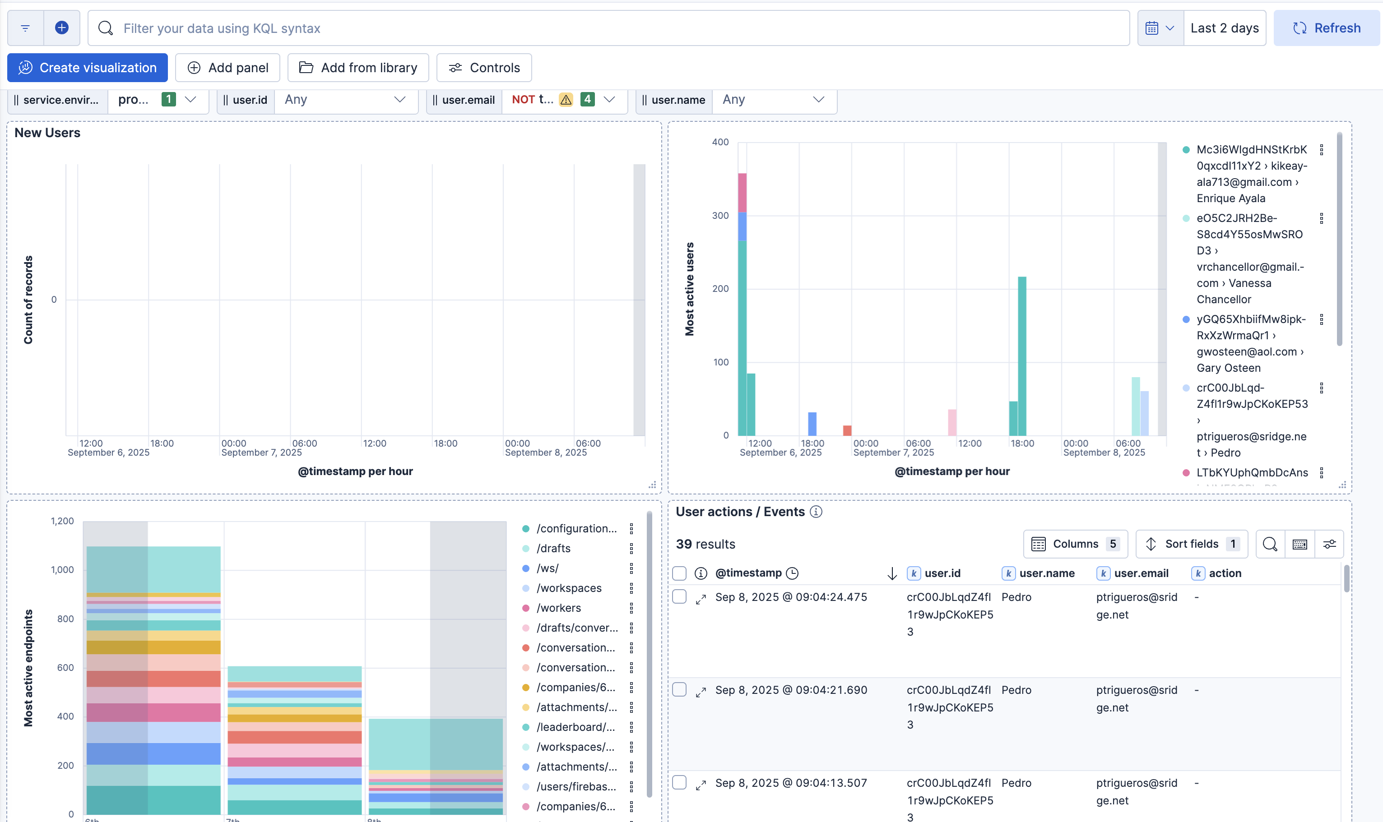
Task: Check the 09:04:24.475 event row
Action: 679,597
